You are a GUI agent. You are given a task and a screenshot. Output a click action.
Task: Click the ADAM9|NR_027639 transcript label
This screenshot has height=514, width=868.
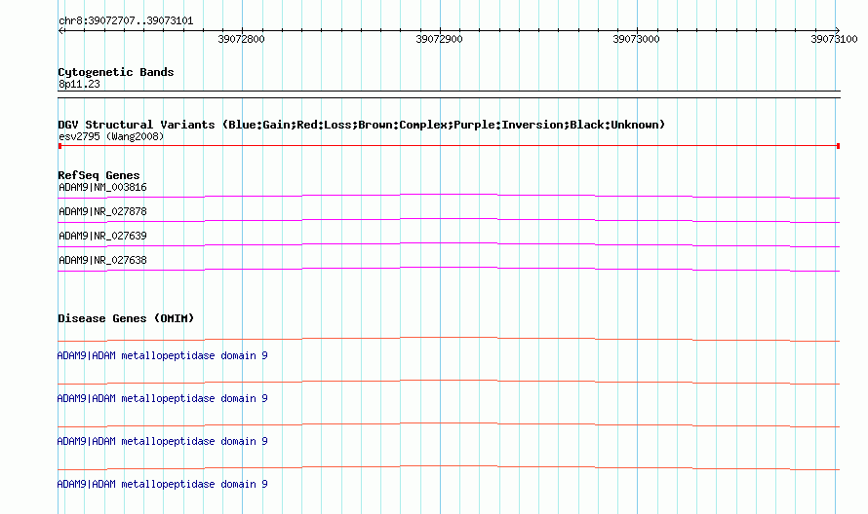[102, 236]
